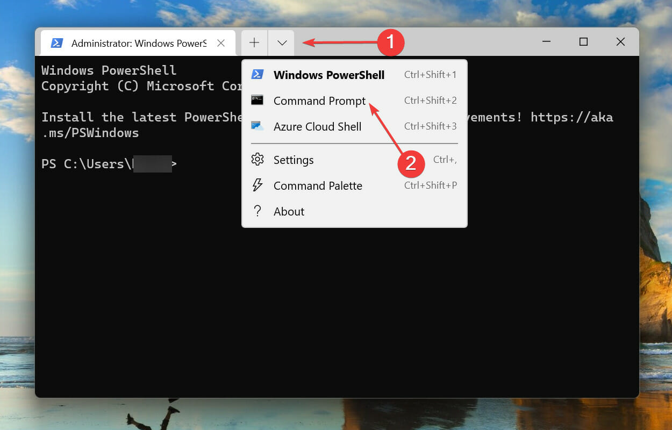Maximize the Windows Terminal window

click(x=583, y=42)
